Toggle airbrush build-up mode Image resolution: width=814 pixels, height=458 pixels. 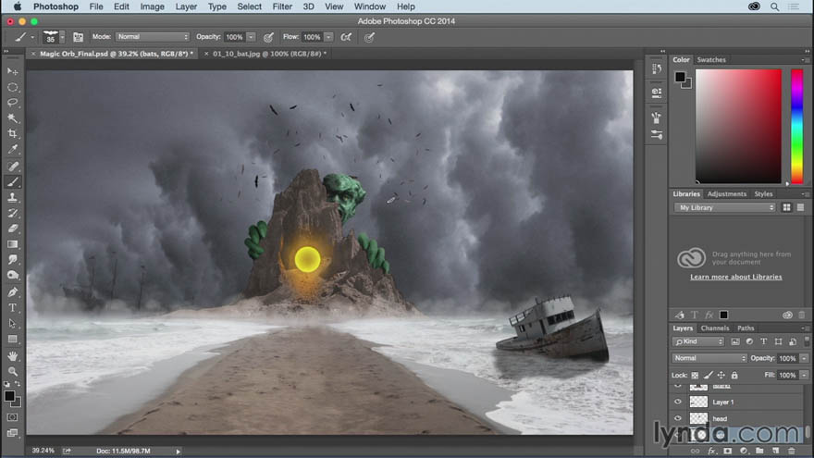click(346, 37)
